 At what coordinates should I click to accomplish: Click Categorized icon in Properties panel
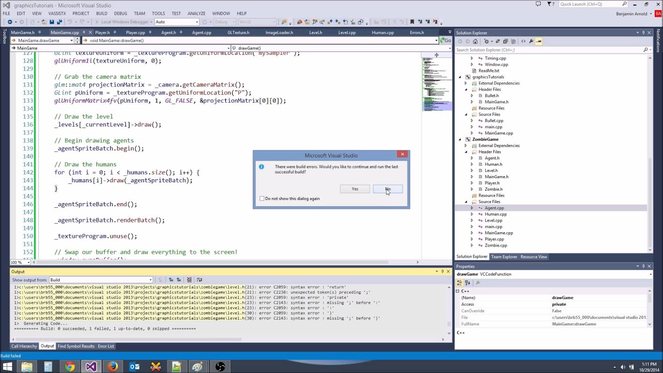click(459, 283)
